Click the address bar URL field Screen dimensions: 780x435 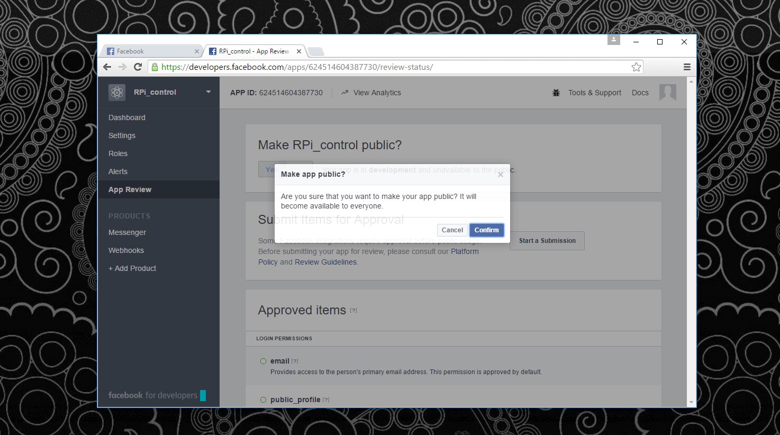392,67
